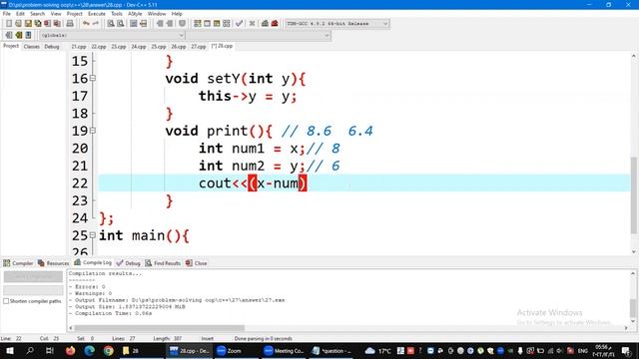Click the New file toolbar icon

pyautogui.click(x=9, y=24)
